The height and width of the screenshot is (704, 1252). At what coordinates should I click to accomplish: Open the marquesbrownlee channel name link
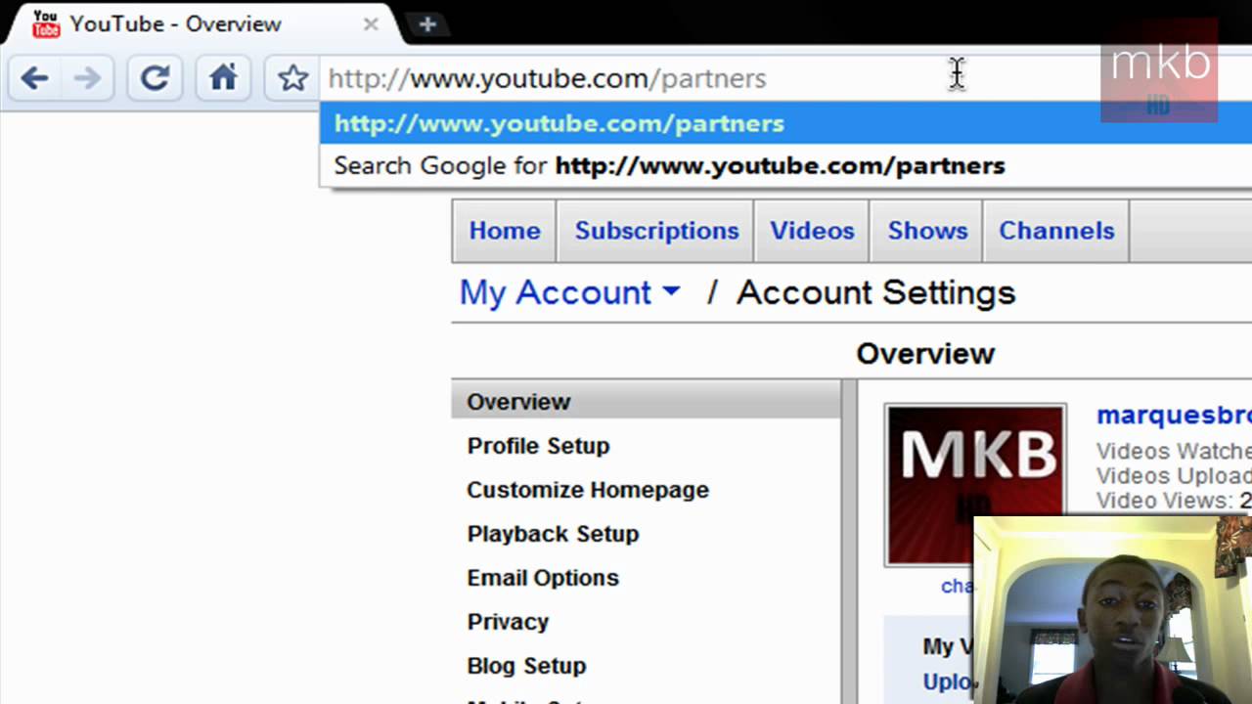[x=1174, y=416]
